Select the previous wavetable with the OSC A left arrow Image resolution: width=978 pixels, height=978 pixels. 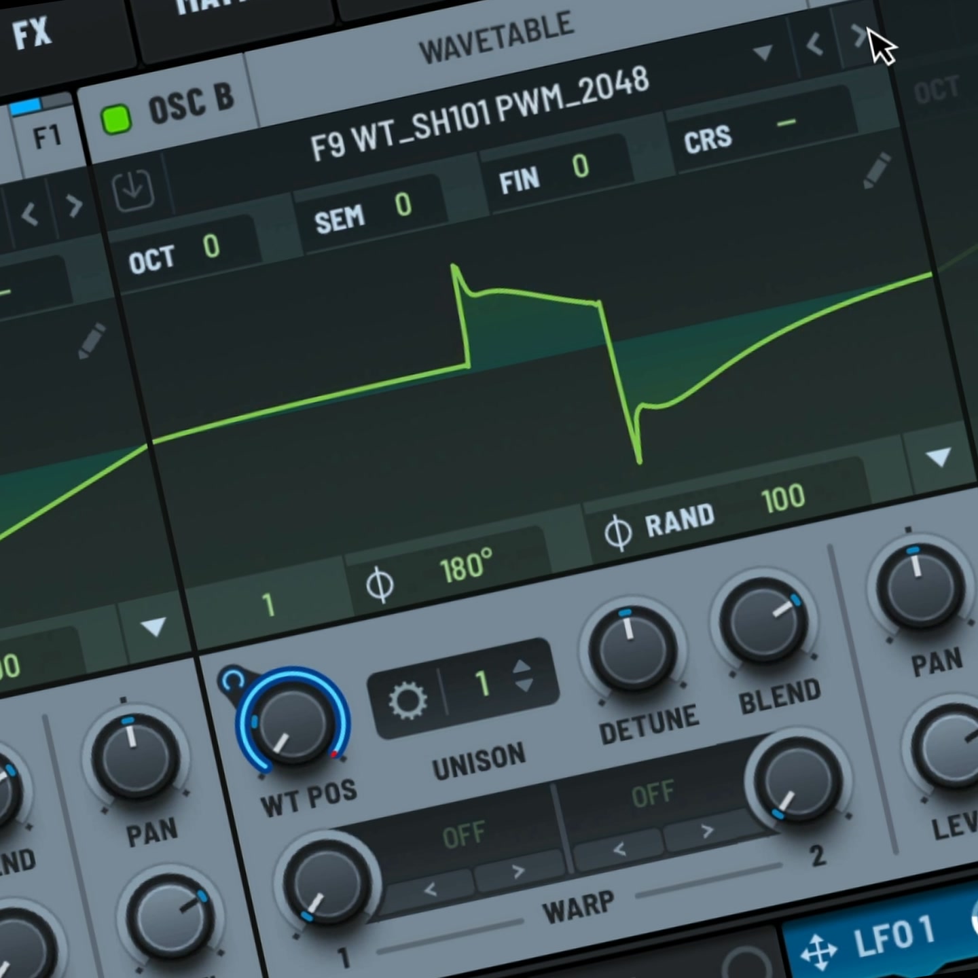click(x=29, y=215)
